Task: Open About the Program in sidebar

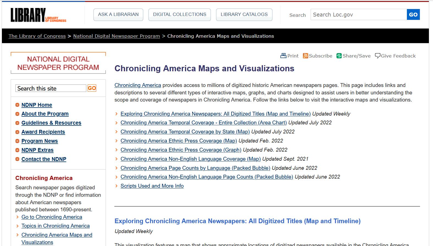Action: pos(45,114)
